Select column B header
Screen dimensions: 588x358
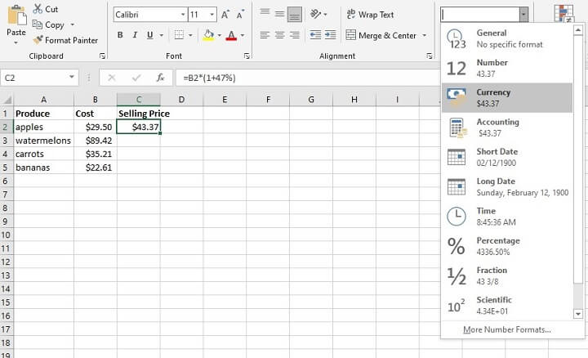pyautogui.click(x=96, y=100)
